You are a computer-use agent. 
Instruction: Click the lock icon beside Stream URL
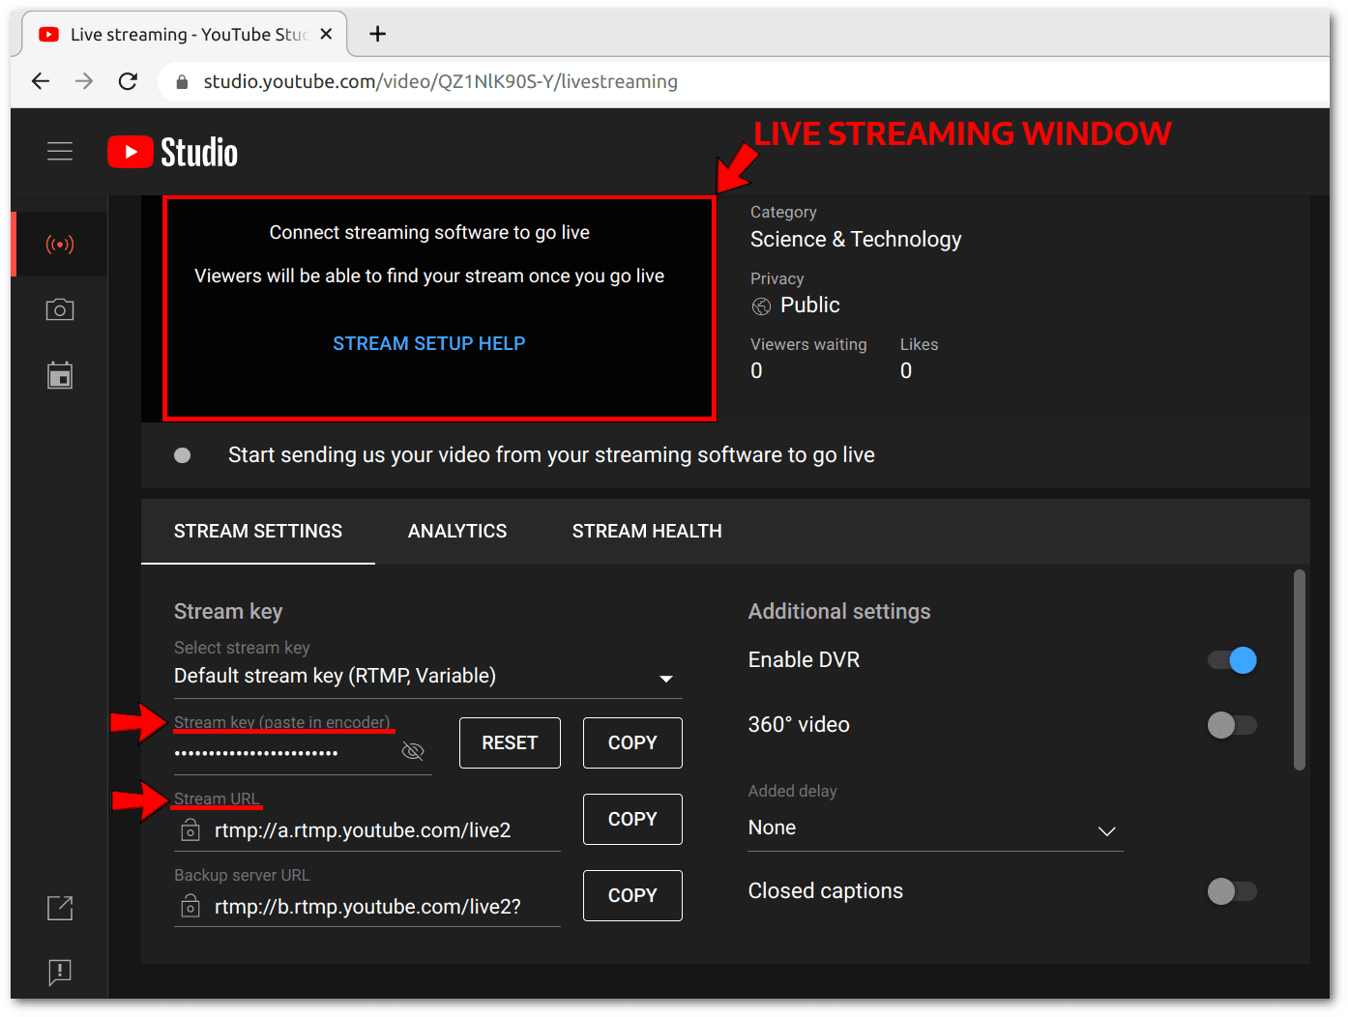point(190,829)
